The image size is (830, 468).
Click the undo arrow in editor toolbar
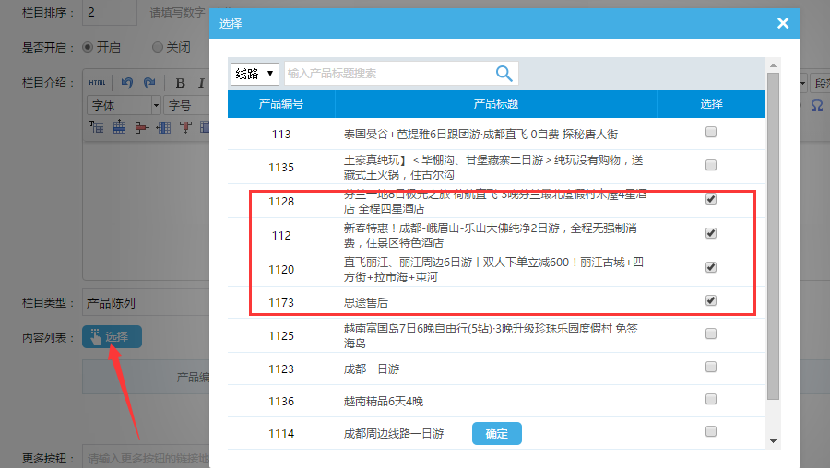pos(126,83)
